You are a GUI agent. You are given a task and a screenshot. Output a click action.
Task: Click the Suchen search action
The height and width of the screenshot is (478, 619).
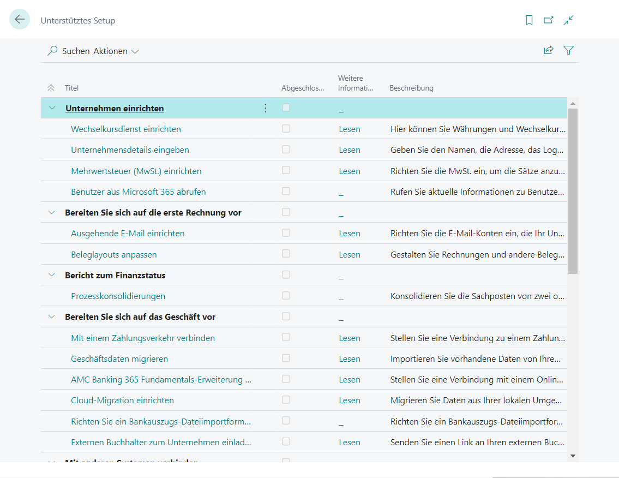76,51
